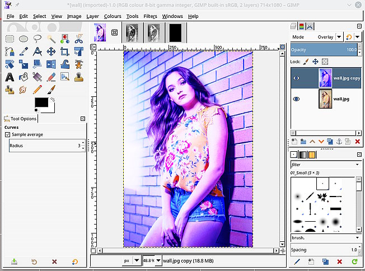
Task: Select the Eraser tool
Action: tap(51, 77)
